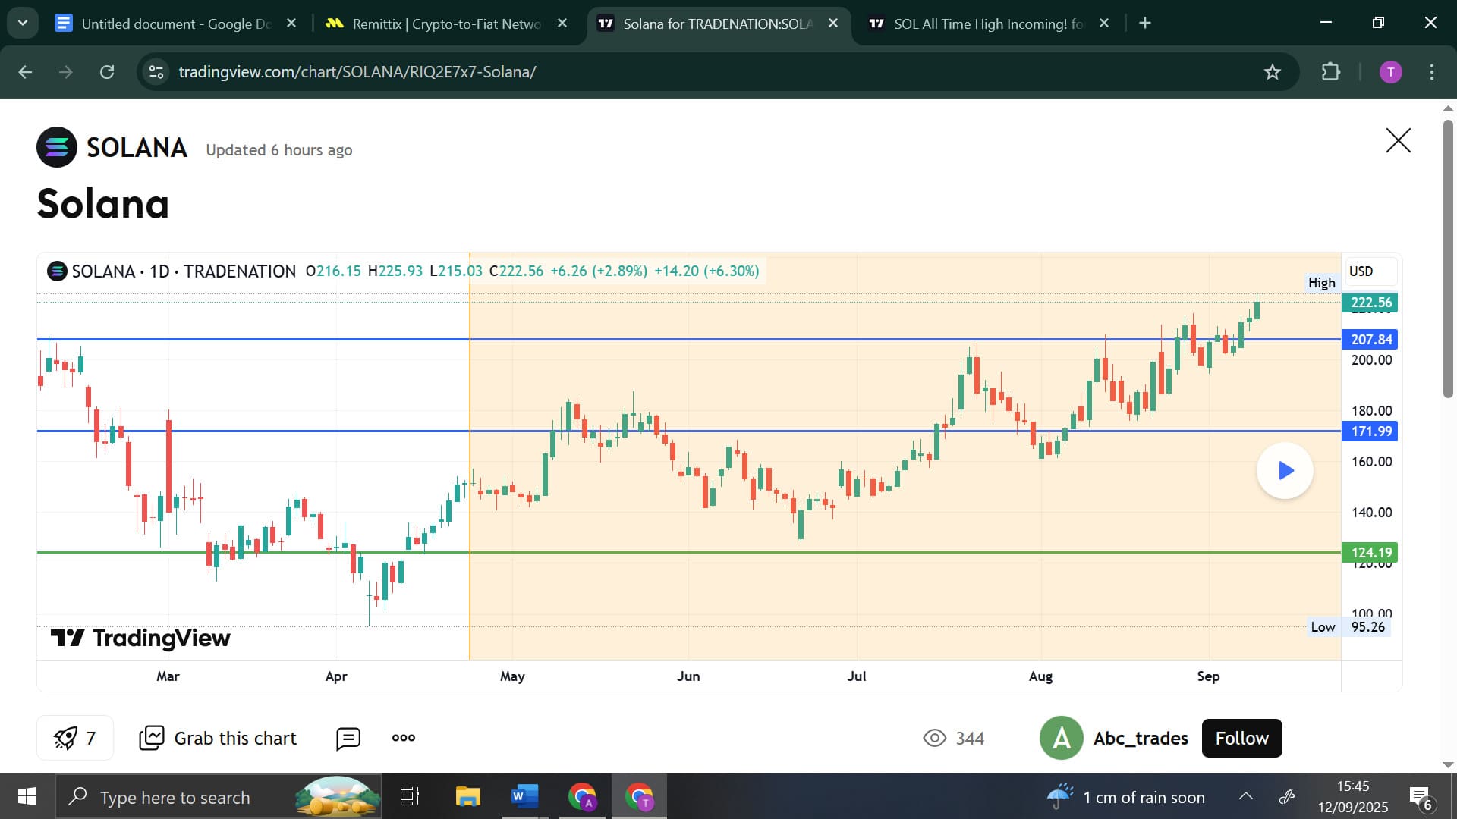
Task: Click the TradingView logo on chart
Action: (140, 639)
